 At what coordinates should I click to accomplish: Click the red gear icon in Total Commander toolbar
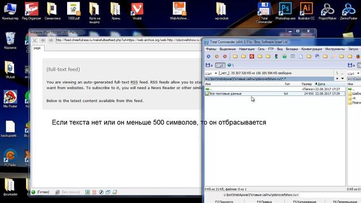click(225, 56)
